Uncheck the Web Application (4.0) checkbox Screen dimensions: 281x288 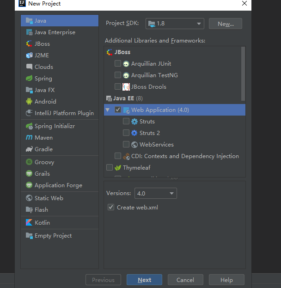click(x=118, y=110)
